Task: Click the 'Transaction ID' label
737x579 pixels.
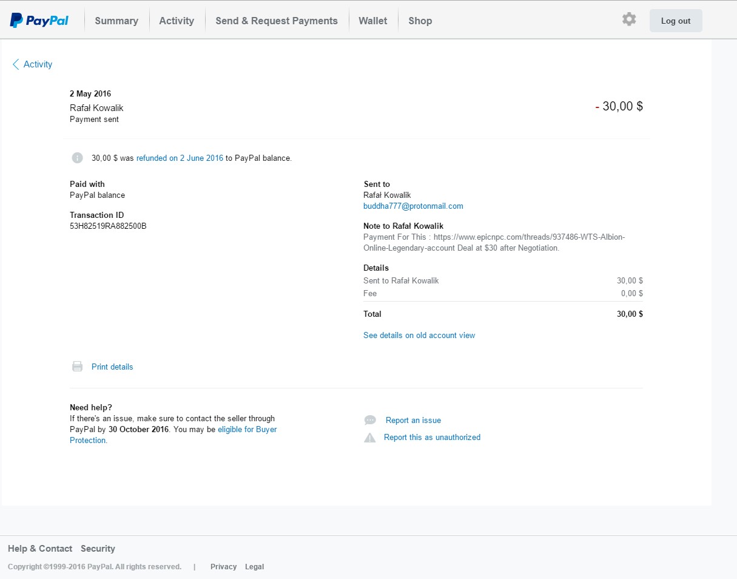Action: point(96,215)
